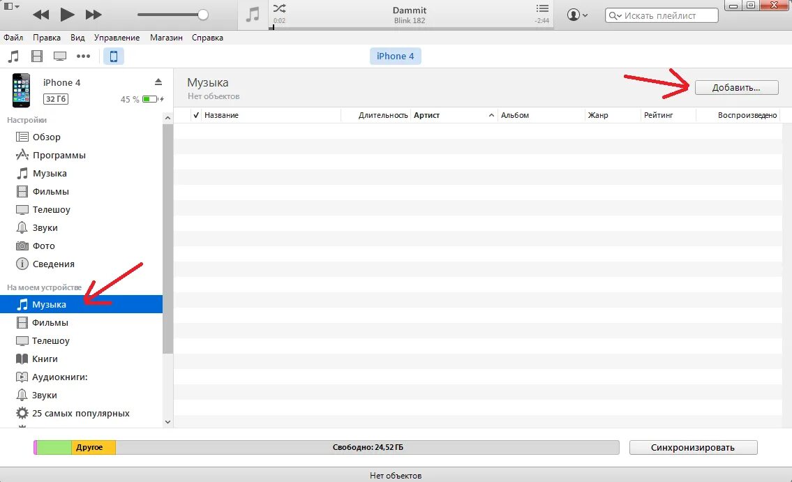Eject the iPhone 4 device

pos(158,82)
